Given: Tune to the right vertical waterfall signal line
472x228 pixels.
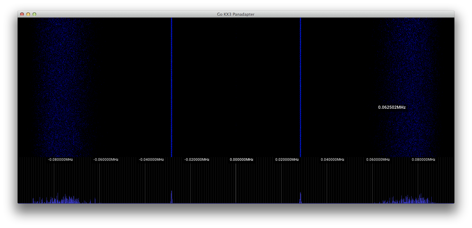Looking at the screenshot, I should tap(300, 87).
